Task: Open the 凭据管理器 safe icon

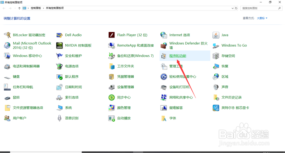Action: coord(112,77)
